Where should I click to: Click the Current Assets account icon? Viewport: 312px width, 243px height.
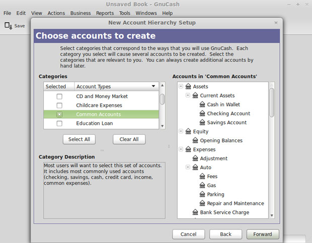coord(195,96)
